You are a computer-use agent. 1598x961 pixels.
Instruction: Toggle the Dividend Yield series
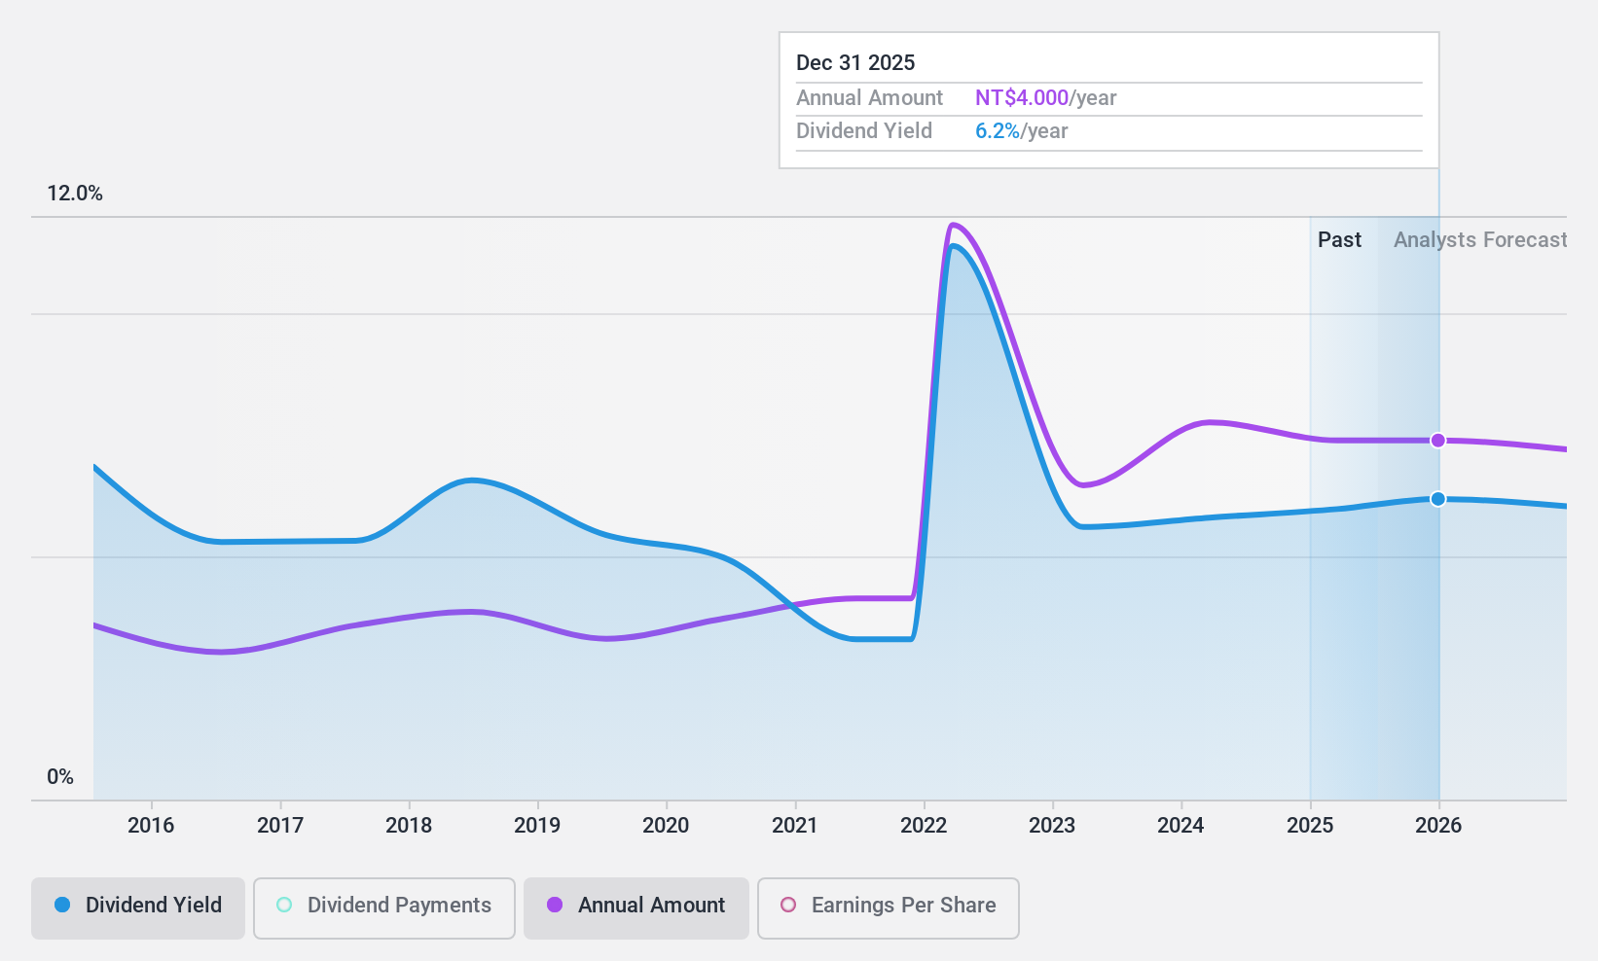pyautogui.click(x=138, y=908)
